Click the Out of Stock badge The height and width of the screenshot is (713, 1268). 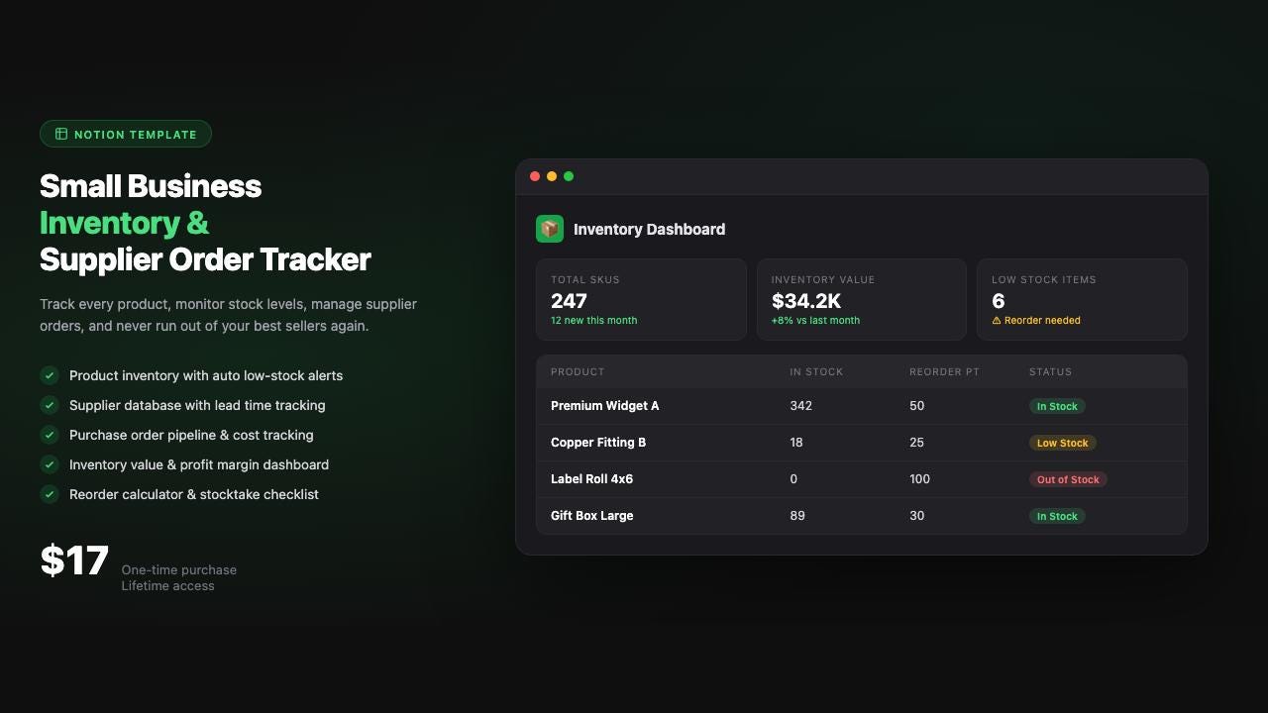point(1068,479)
